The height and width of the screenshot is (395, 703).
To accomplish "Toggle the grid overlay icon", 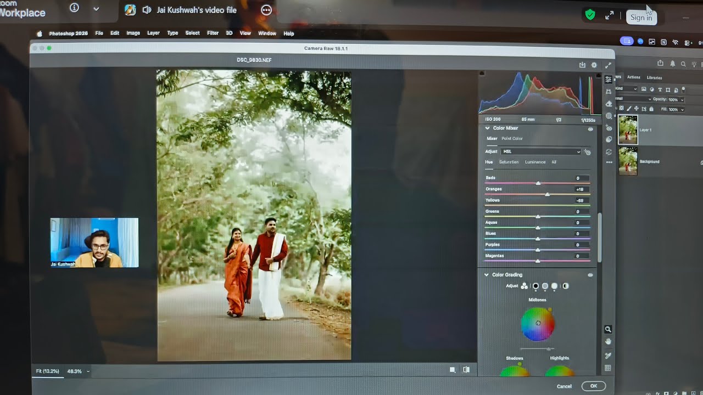I will [x=608, y=368].
